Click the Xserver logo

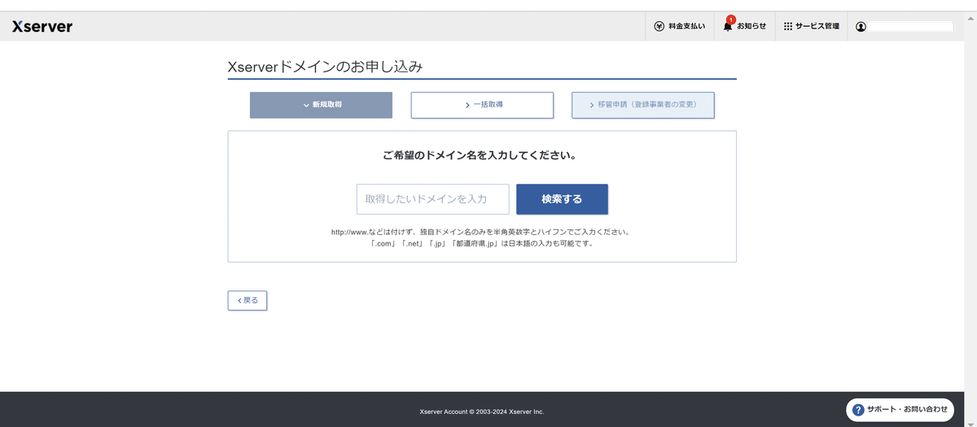42,26
